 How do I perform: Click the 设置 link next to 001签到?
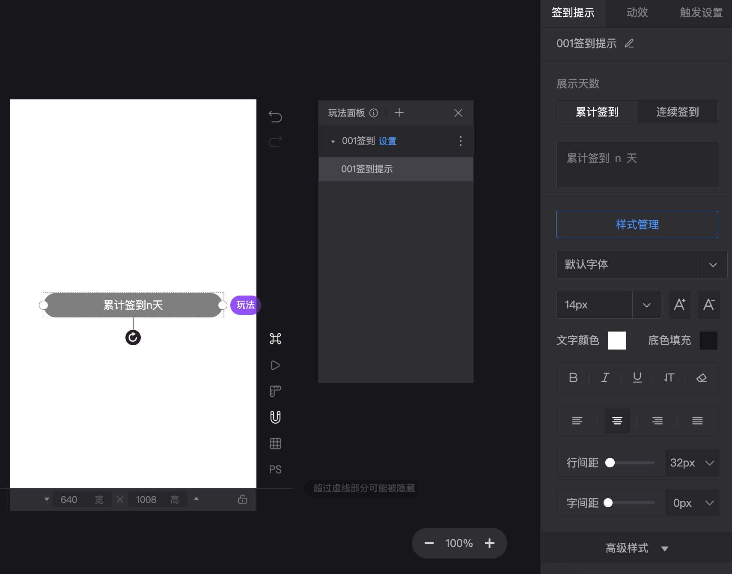pos(387,141)
